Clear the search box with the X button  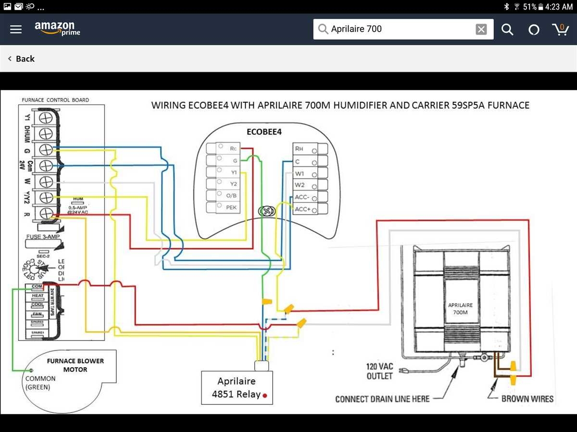pos(481,29)
